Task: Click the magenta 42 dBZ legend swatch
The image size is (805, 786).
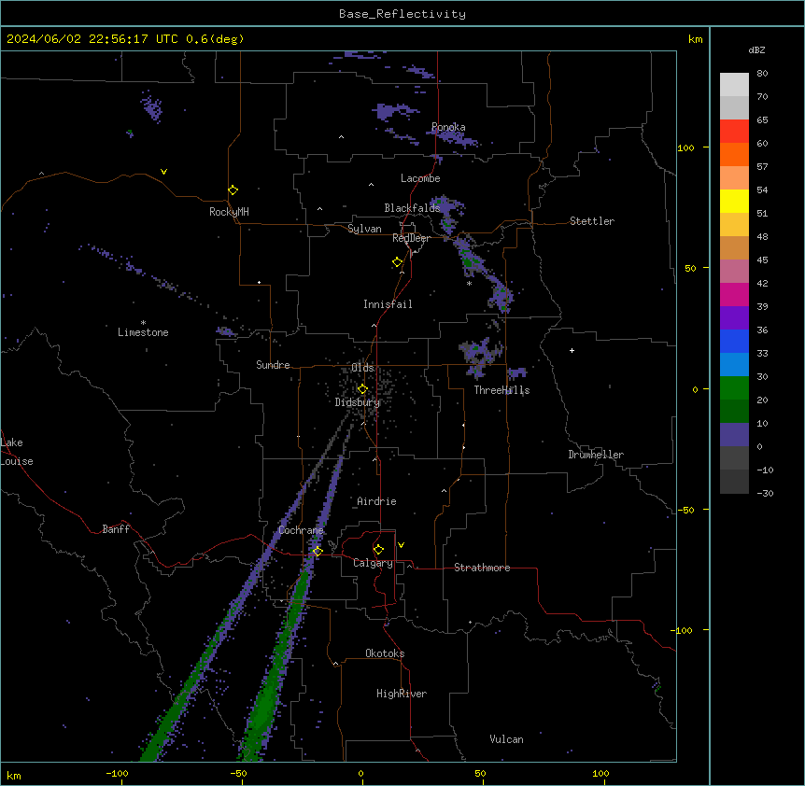Action: tap(734, 294)
